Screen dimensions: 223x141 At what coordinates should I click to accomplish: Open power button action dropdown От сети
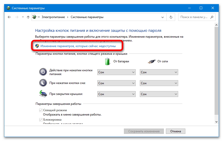coord(159,72)
